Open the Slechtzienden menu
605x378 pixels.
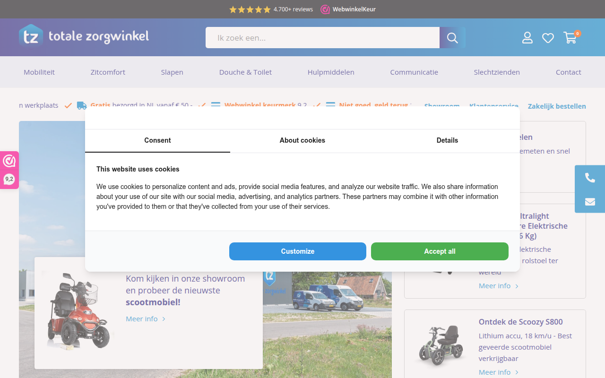point(497,72)
